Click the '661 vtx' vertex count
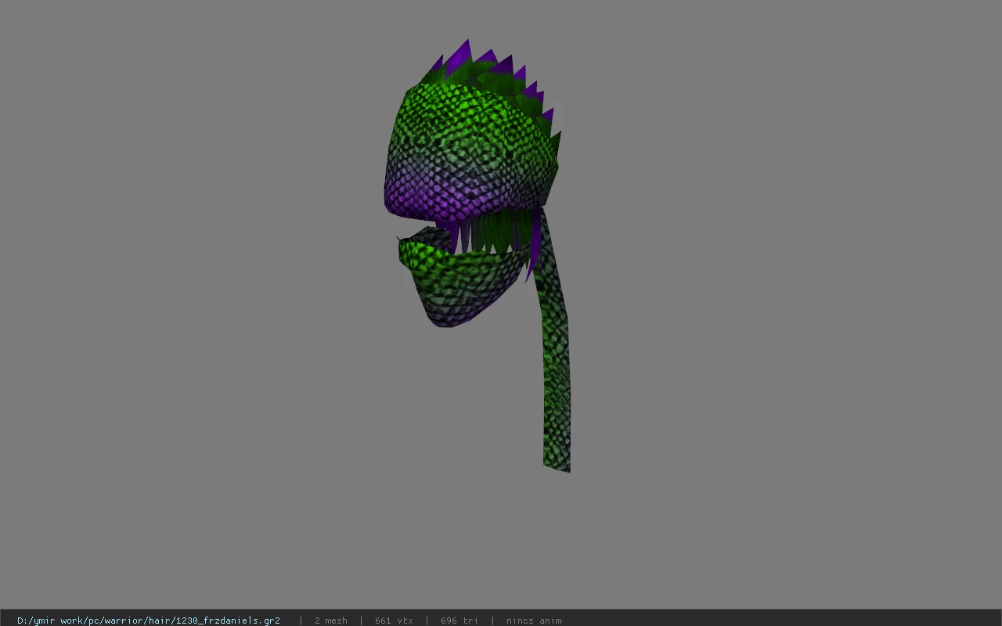This screenshot has height=626, width=1002. pos(394,621)
